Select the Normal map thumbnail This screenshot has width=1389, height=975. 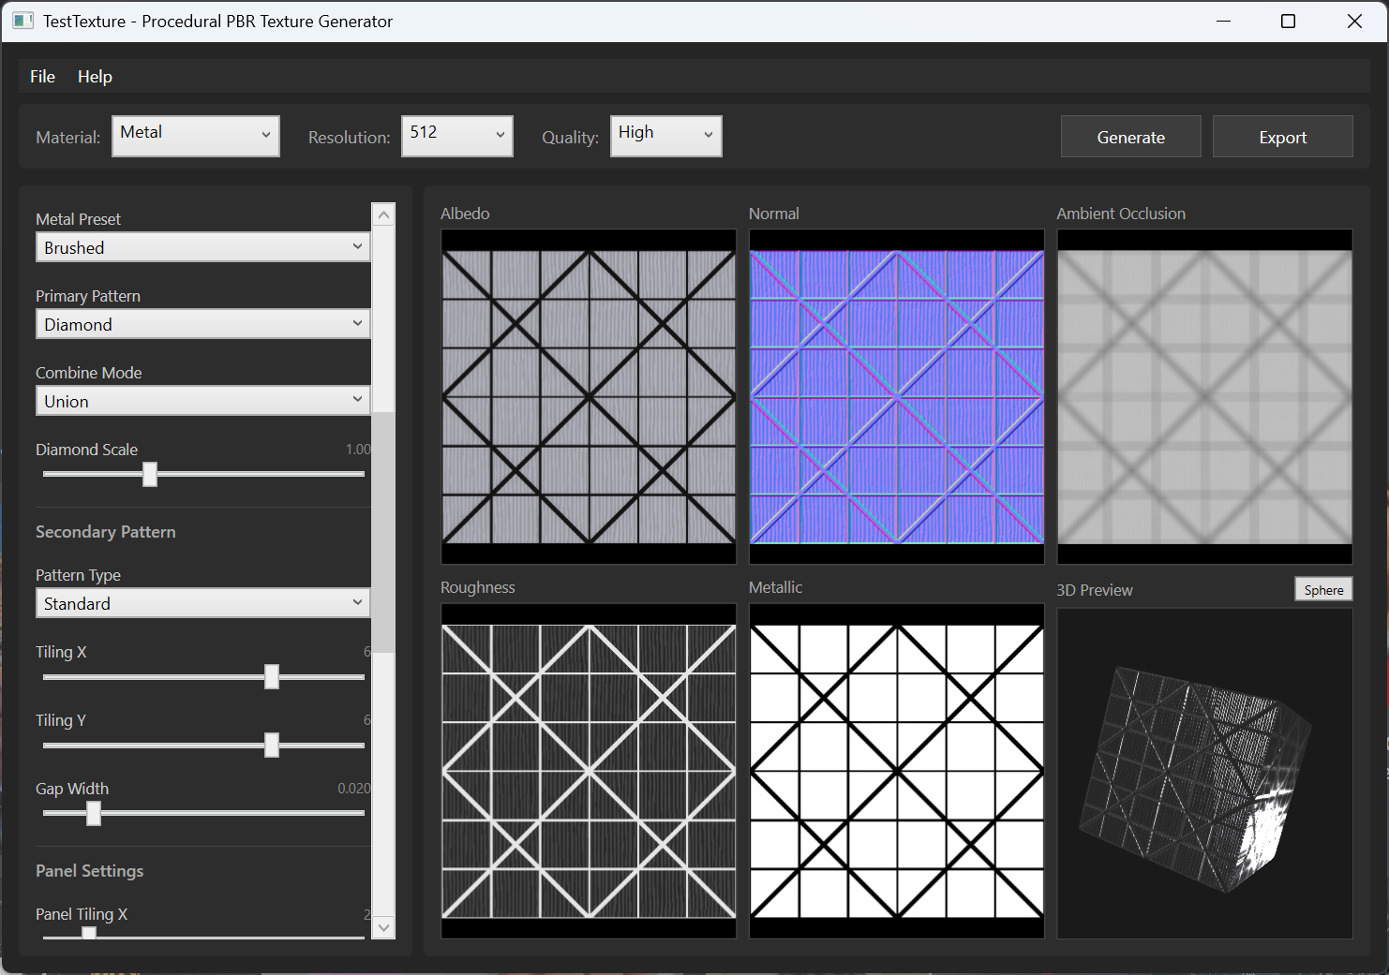(896, 397)
